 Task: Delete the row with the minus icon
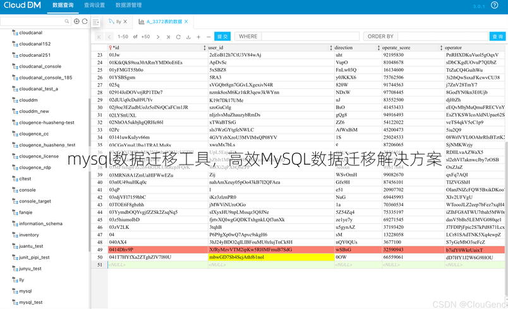(x=209, y=37)
